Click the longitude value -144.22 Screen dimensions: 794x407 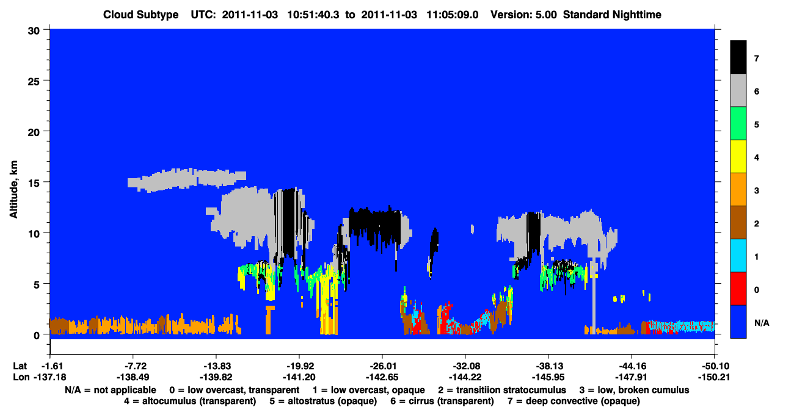(465, 377)
